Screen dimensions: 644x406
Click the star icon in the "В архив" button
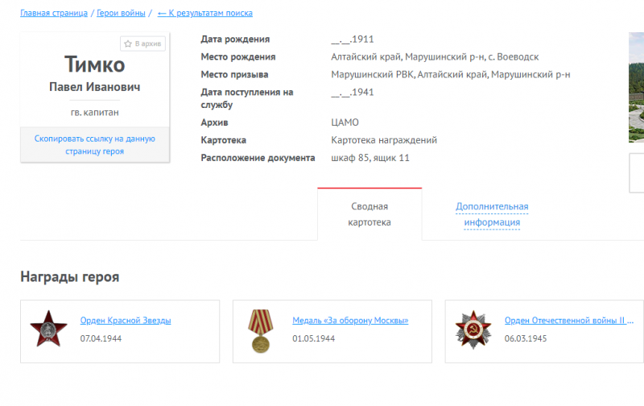coord(128,43)
